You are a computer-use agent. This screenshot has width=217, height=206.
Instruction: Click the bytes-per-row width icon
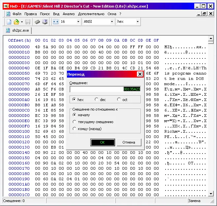(x=55, y=22)
